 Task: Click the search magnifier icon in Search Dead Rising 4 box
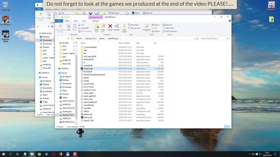[227, 39]
